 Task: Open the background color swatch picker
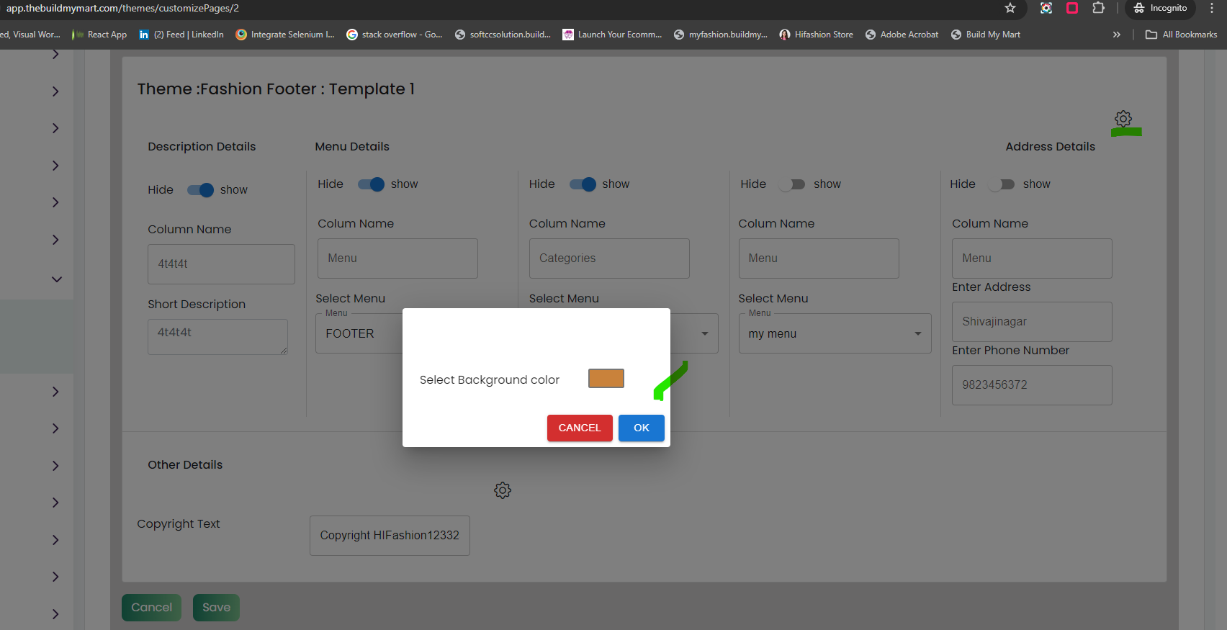point(606,379)
